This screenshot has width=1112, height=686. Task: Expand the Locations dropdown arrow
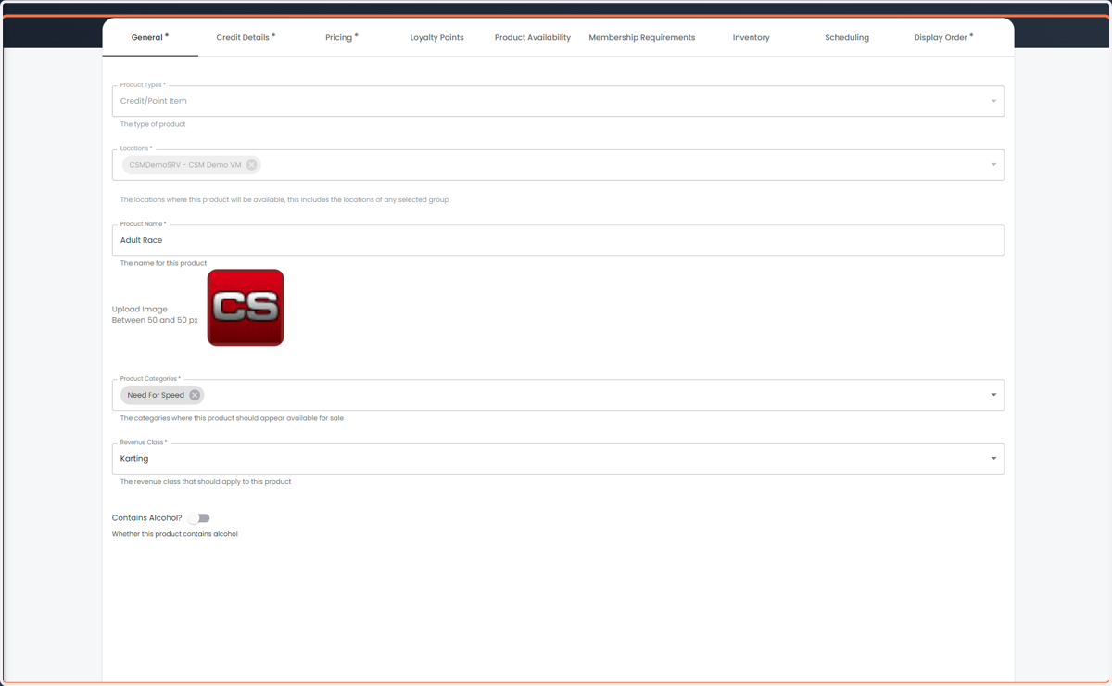click(x=993, y=165)
